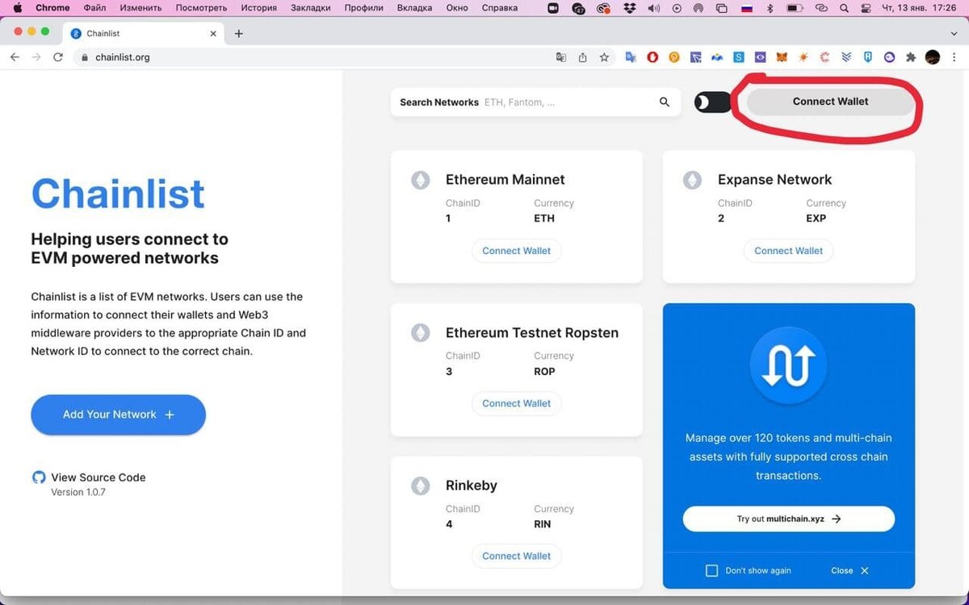969x605 pixels.
Task: Open Spotlight search in menu bar
Action: (845, 8)
